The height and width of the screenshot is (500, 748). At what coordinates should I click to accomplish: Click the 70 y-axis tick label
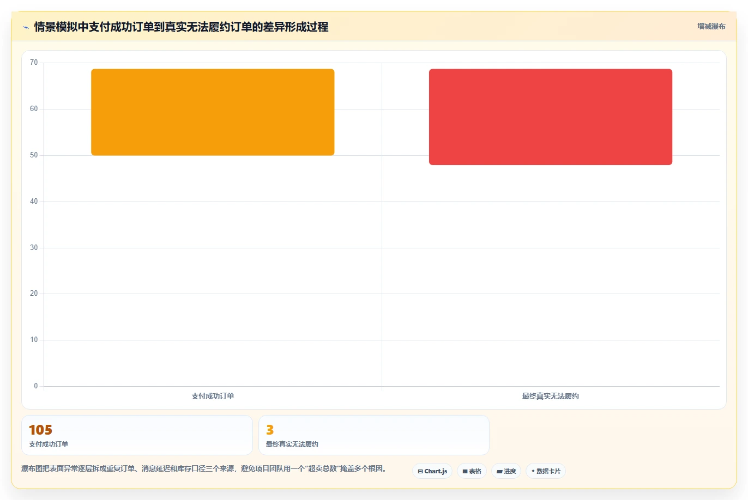[x=34, y=63]
